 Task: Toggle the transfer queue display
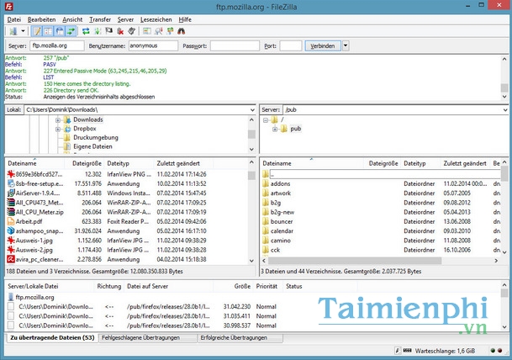pos(71,31)
